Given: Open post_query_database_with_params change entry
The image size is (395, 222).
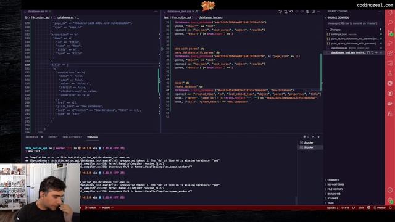Looking at the screenshot, I should tap(354, 43).
